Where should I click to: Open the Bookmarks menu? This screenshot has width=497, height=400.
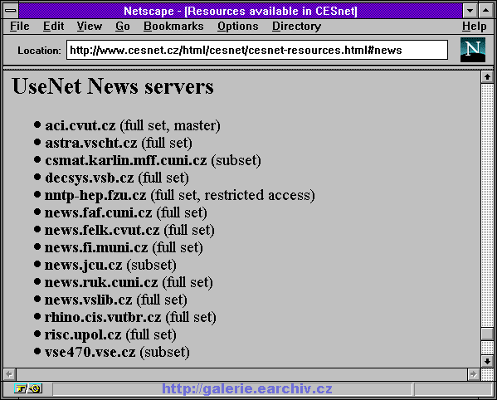(x=173, y=26)
